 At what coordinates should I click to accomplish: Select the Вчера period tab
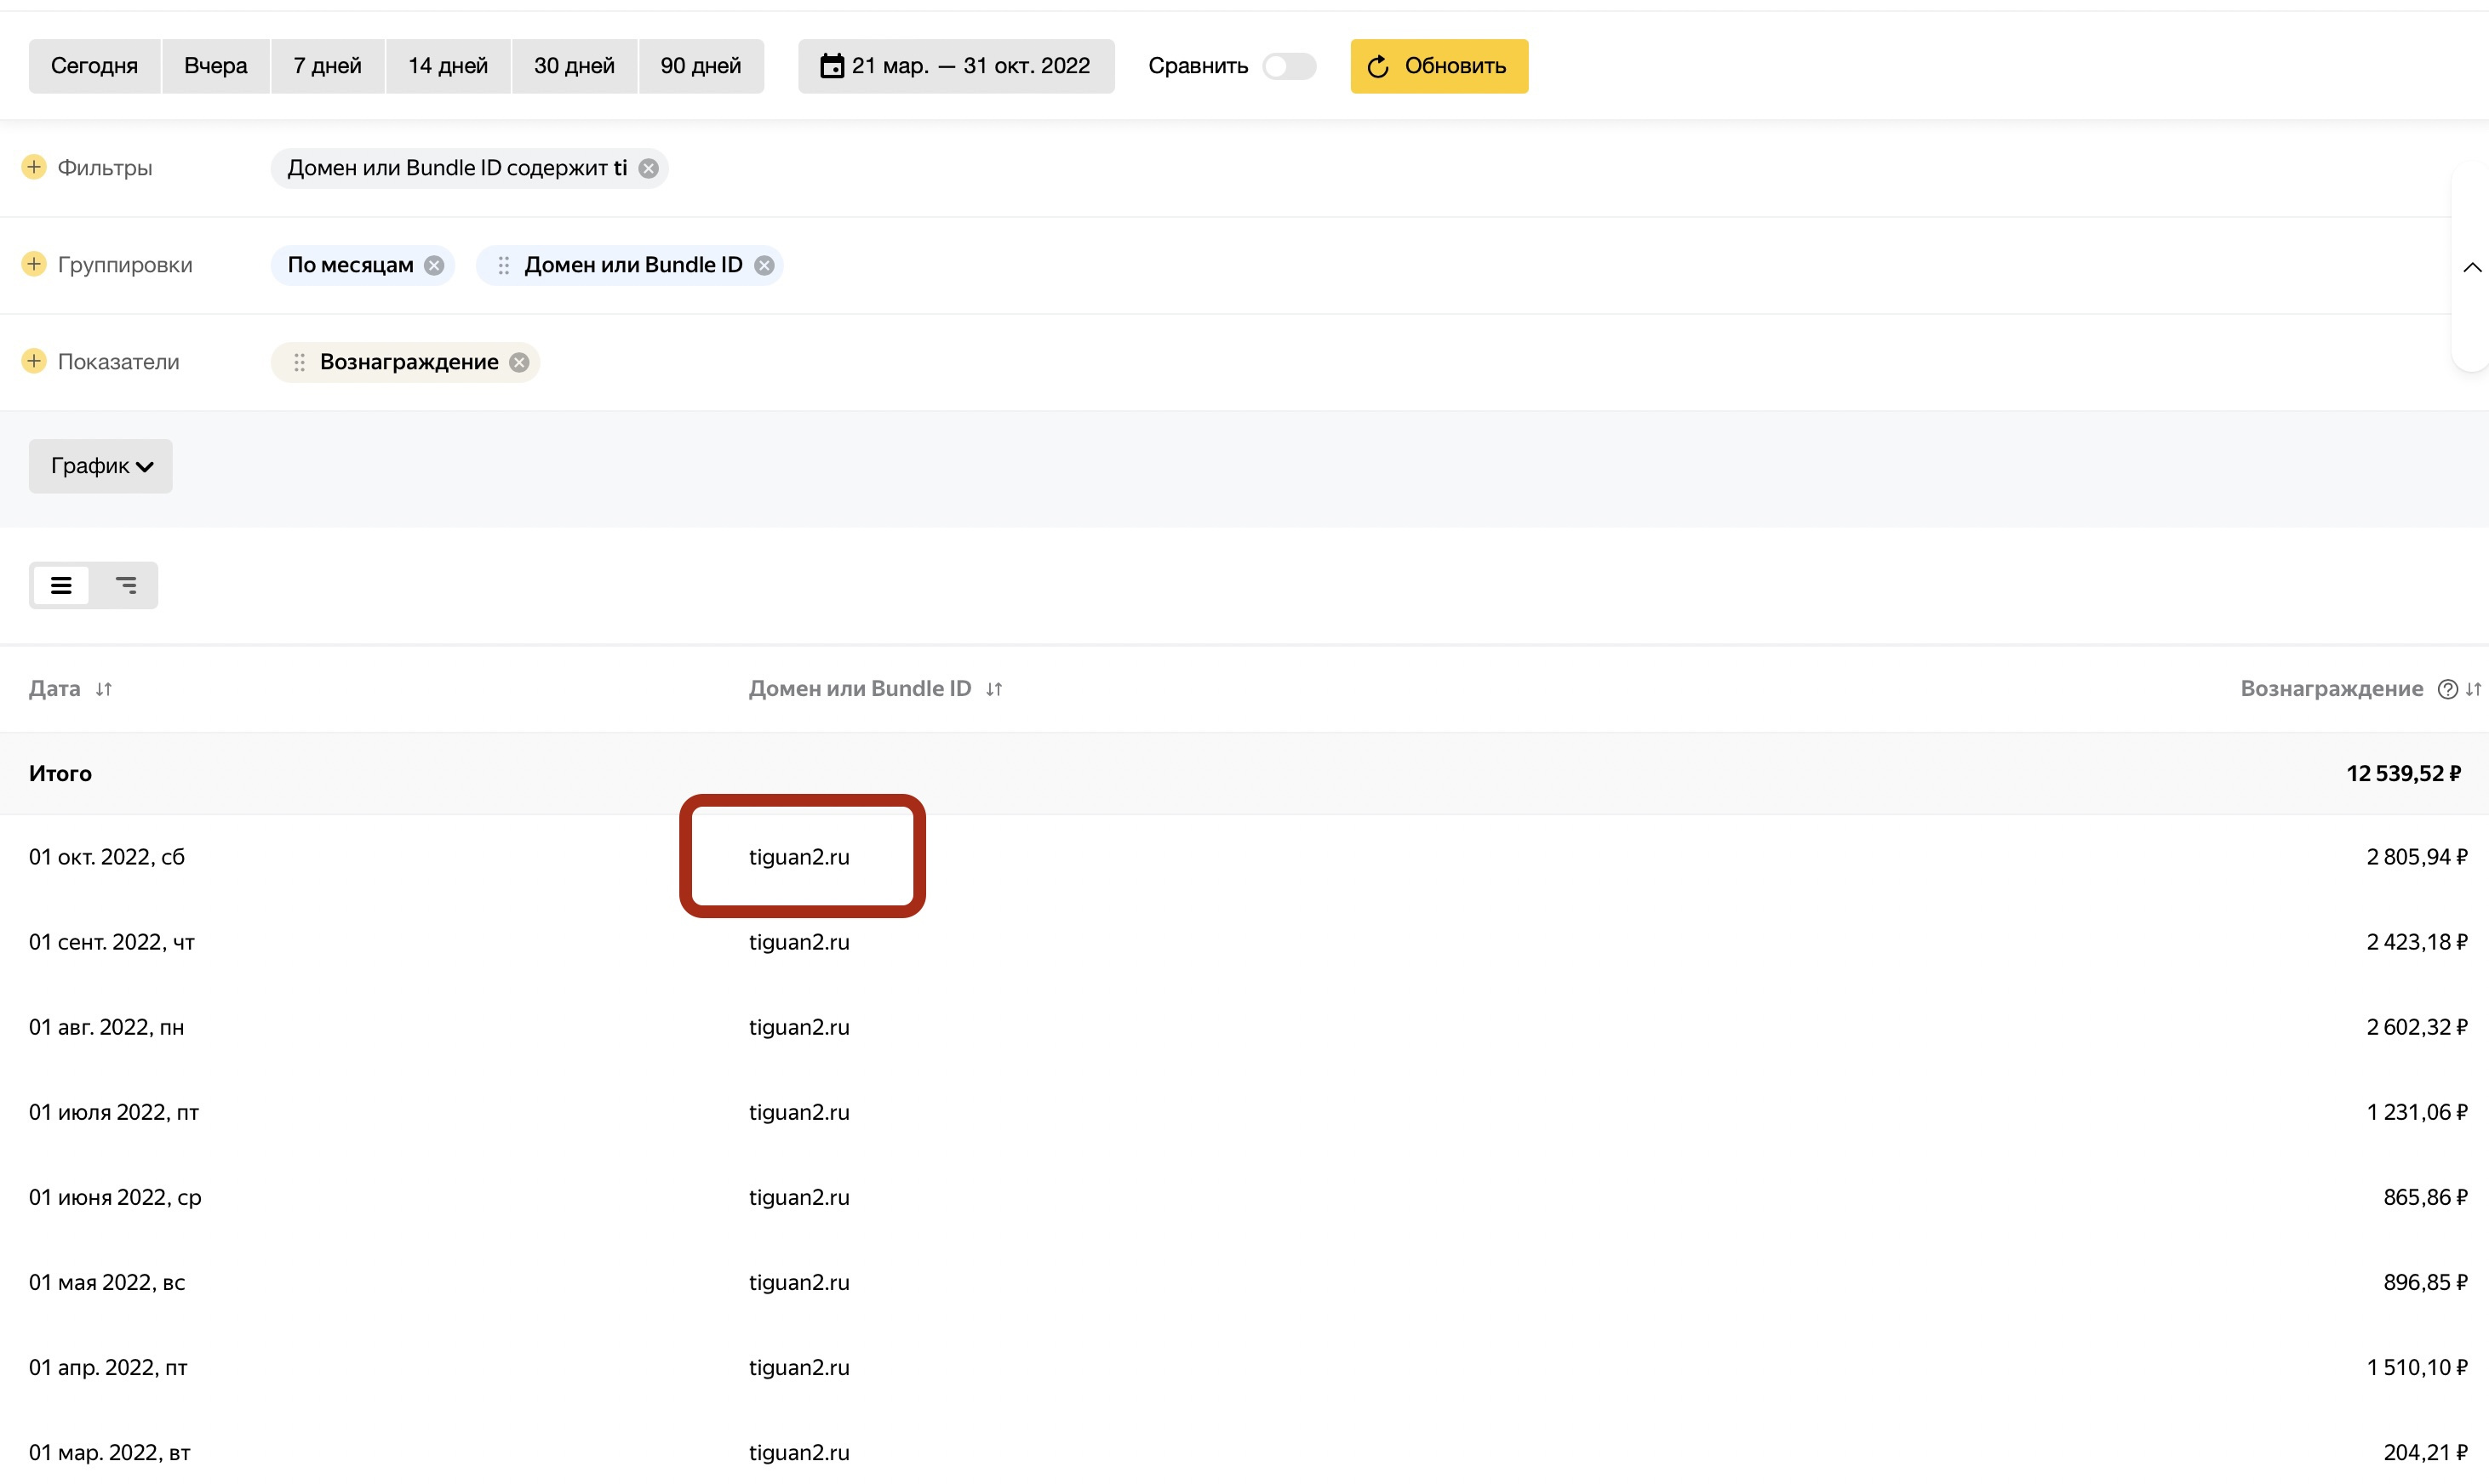pos(215,66)
